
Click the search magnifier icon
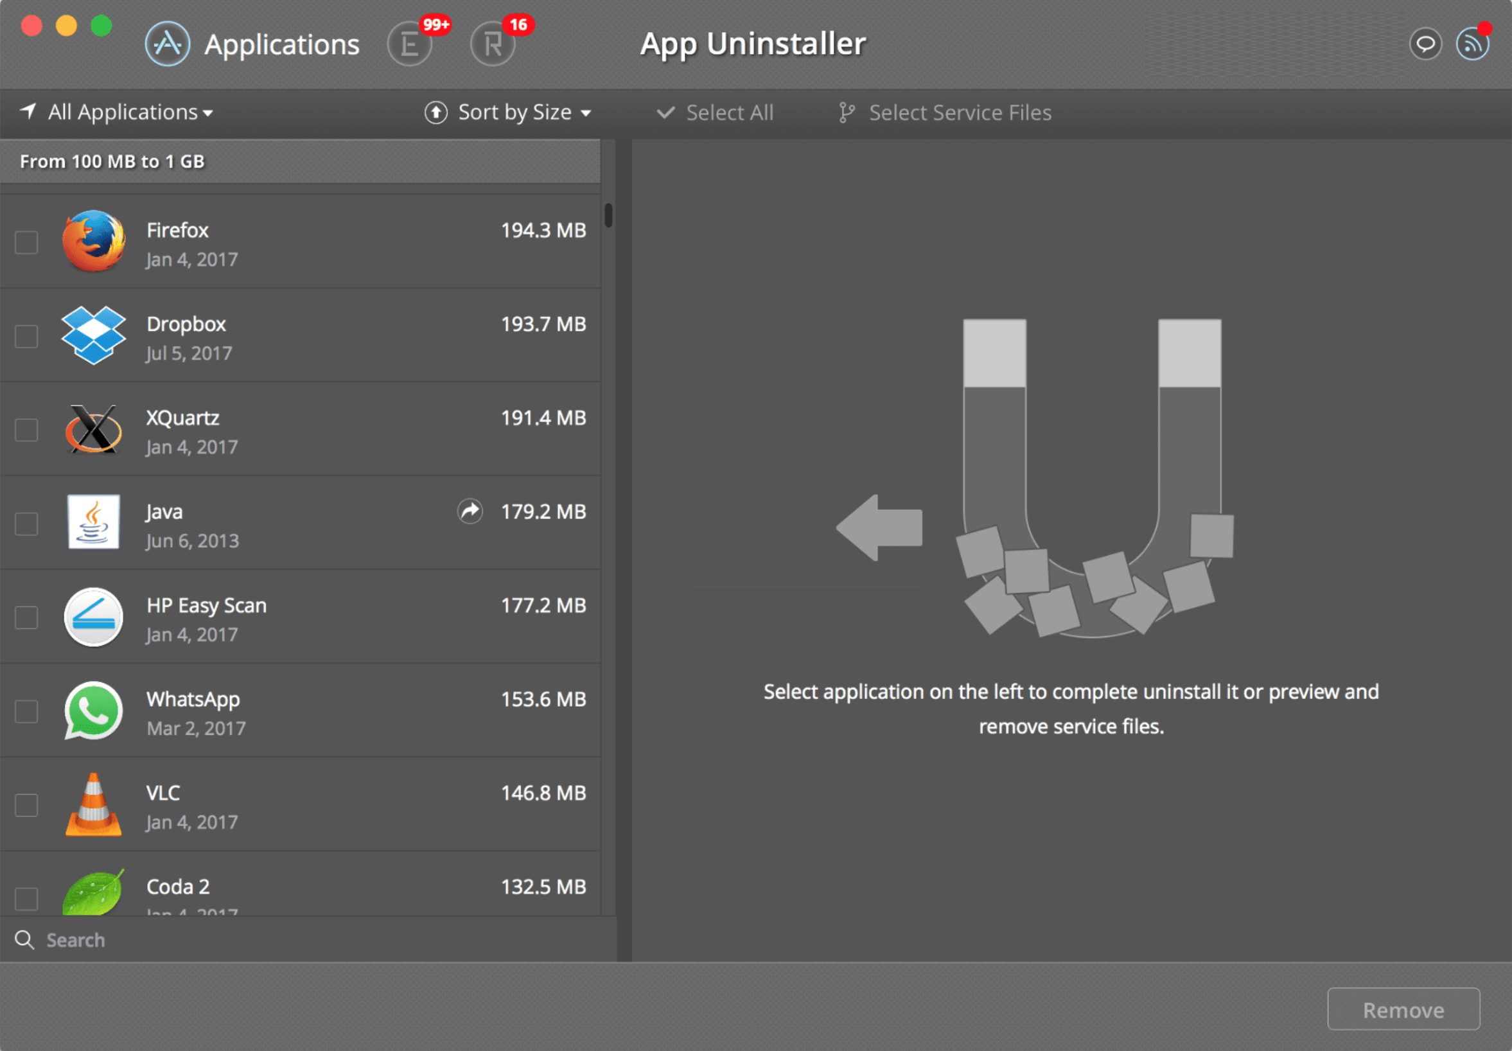pyautogui.click(x=24, y=940)
